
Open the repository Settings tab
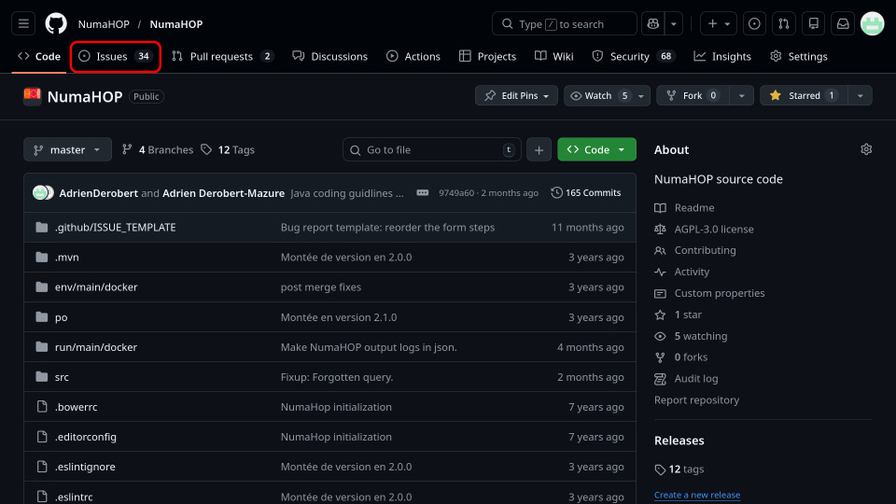[798, 56]
